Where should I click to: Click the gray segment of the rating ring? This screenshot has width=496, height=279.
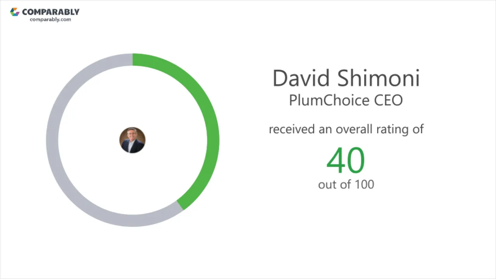pyautogui.click(x=52, y=140)
